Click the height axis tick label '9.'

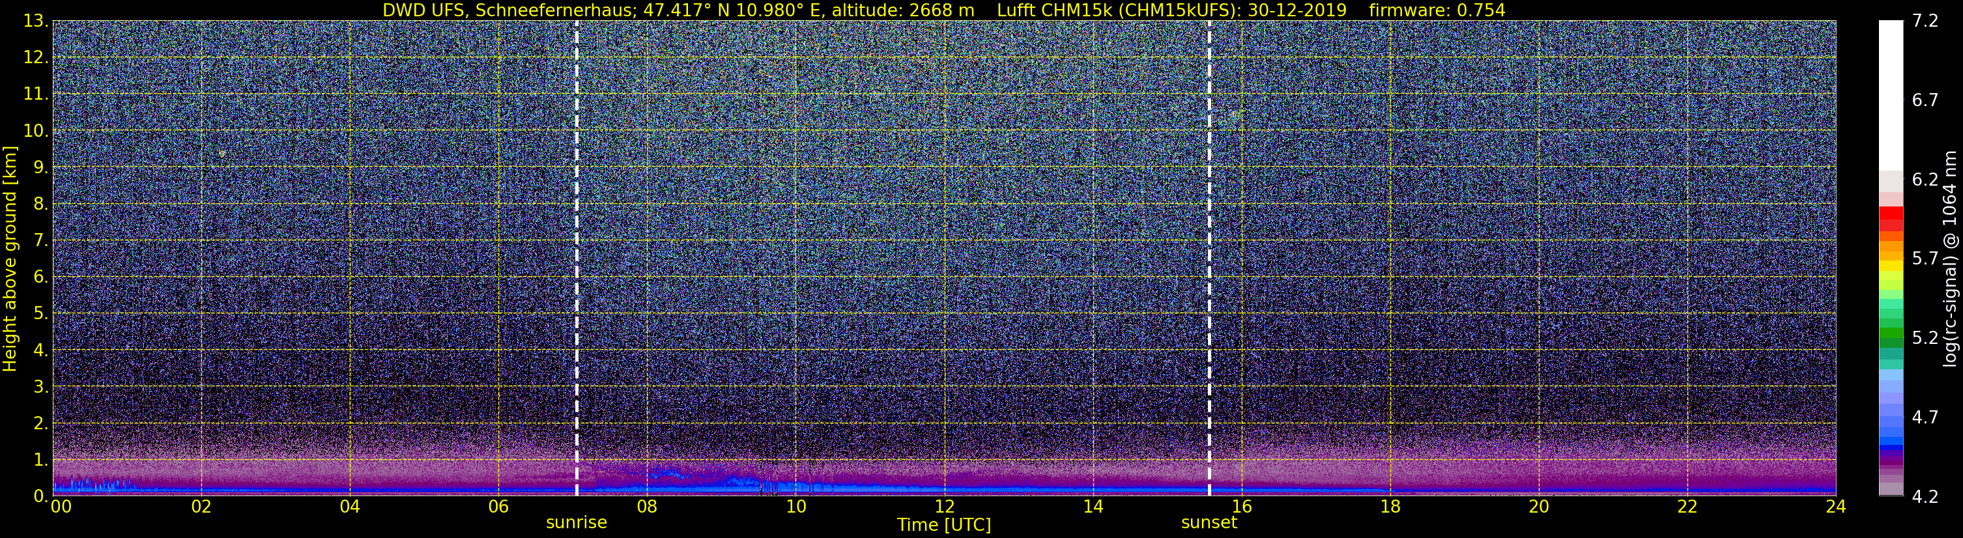tap(40, 167)
